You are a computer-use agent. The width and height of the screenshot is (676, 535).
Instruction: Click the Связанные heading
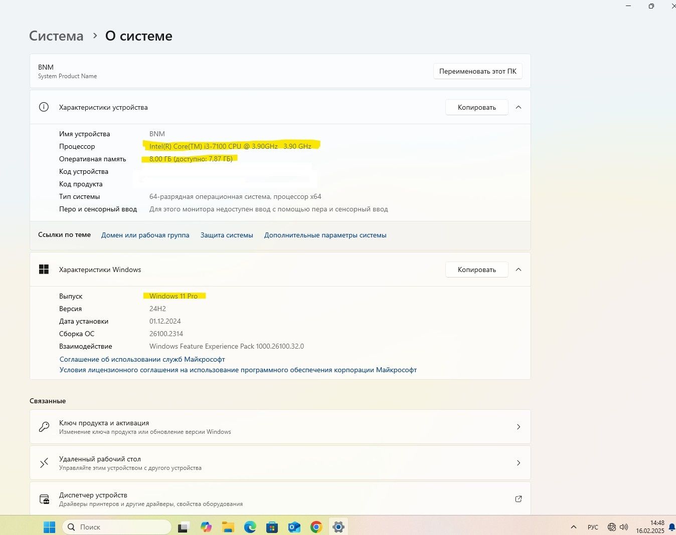tap(48, 401)
